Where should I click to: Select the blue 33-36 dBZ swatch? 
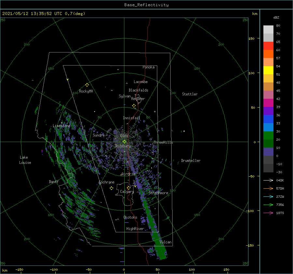(268, 119)
